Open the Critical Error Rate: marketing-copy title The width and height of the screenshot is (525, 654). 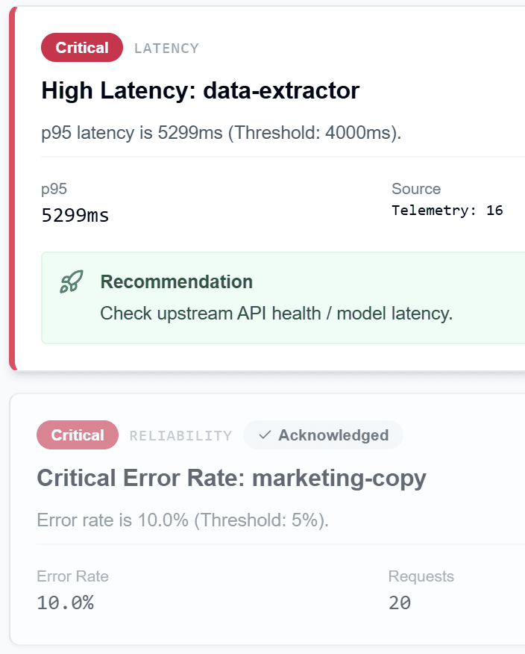pos(232,478)
